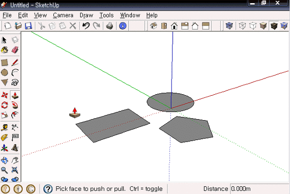Save the model with the floppy icon

(28, 26)
